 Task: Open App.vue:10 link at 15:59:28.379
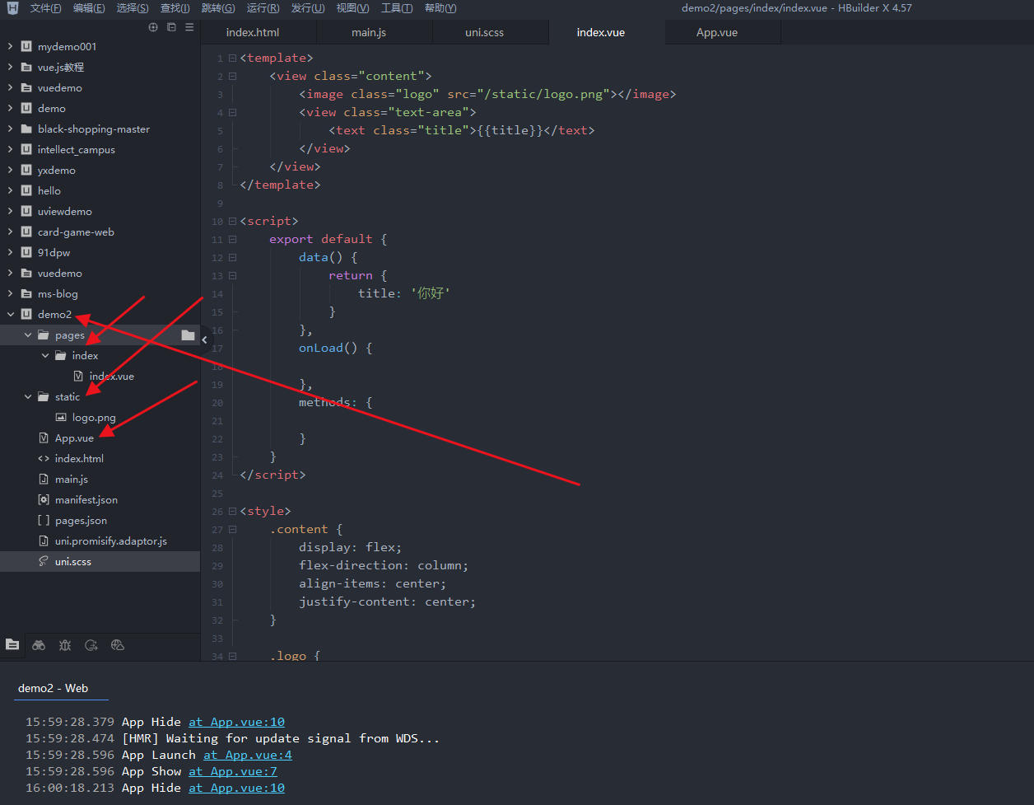pyautogui.click(x=236, y=722)
